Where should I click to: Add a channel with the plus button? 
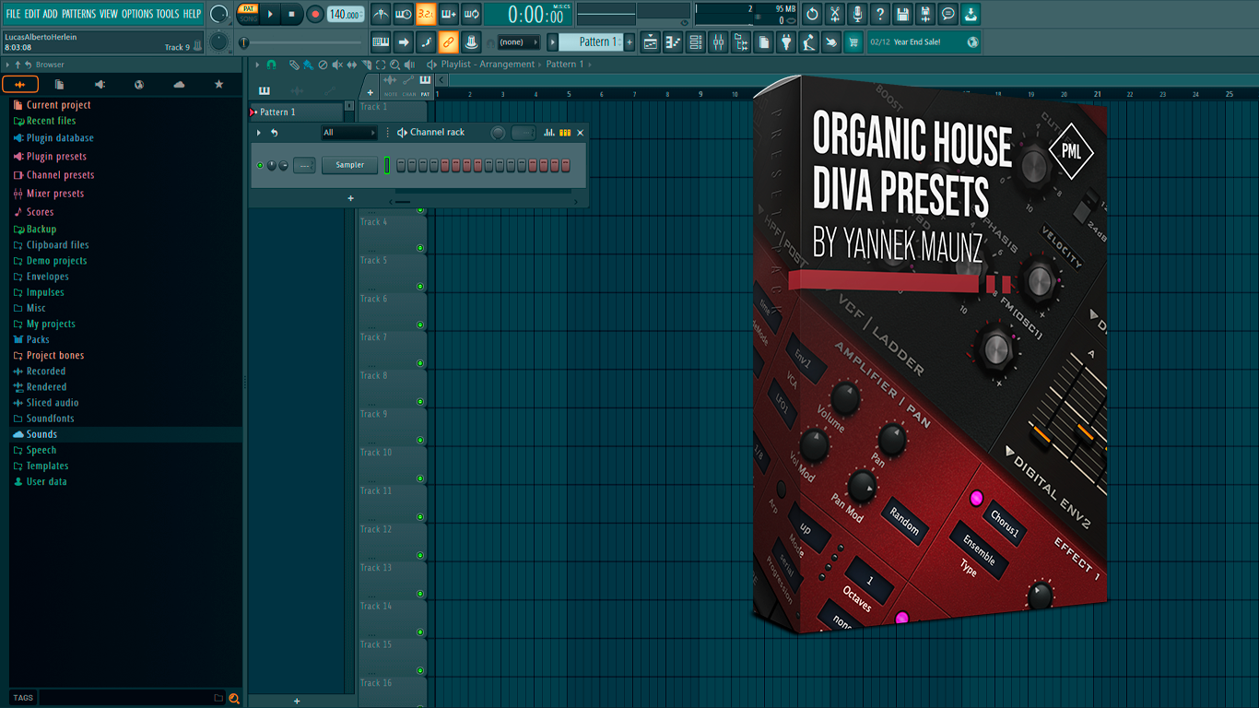pos(350,198)
